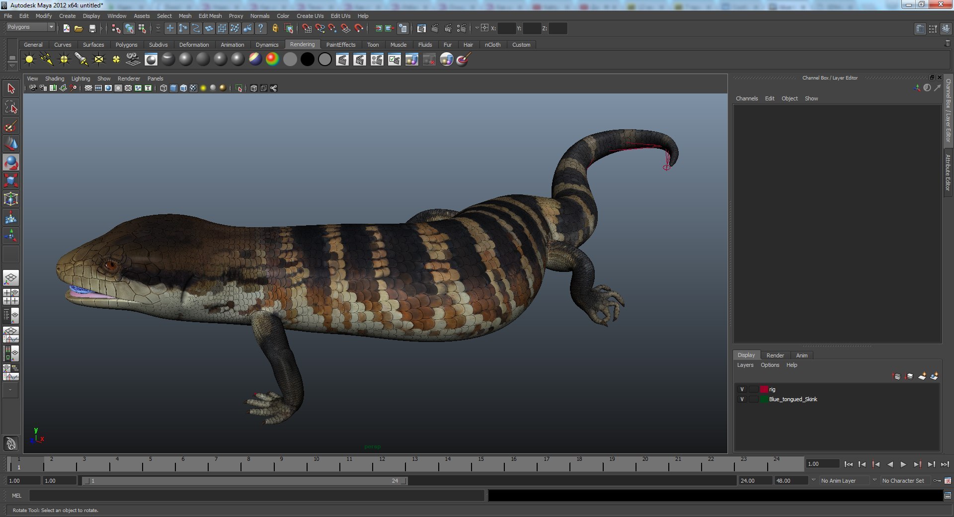
Task: Open the Edit Mesh menu
Action: coord(210,16)
